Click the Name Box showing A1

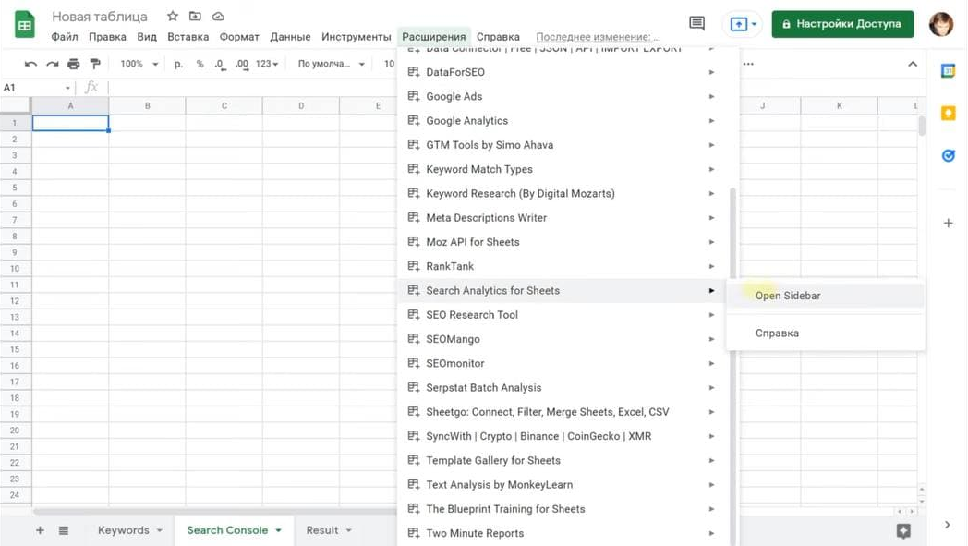(x=35, y=88)
